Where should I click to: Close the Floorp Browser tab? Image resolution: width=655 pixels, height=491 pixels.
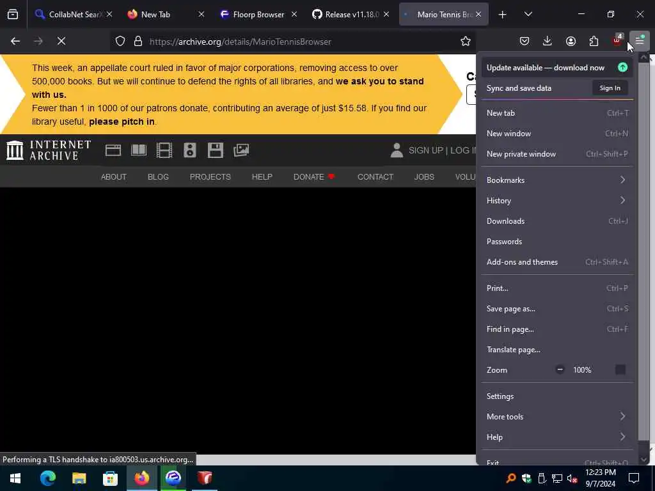click(x=294, y=15)
